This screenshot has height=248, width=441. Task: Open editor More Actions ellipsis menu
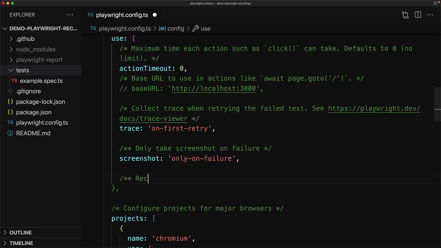[x=430, y=15]
